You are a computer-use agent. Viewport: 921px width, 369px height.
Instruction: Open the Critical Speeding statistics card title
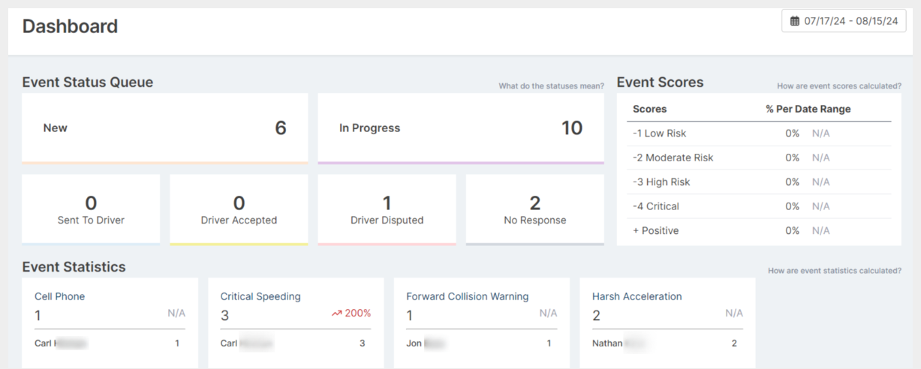pos(260,296)
